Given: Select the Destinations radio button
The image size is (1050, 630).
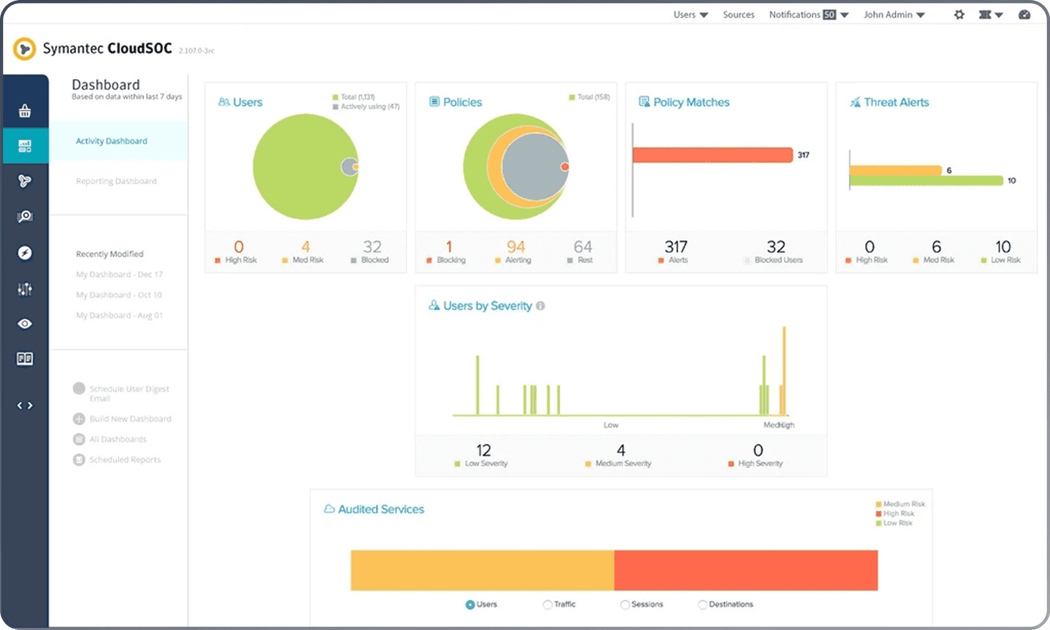Looking at the screenshot, I should coord(702,605).
